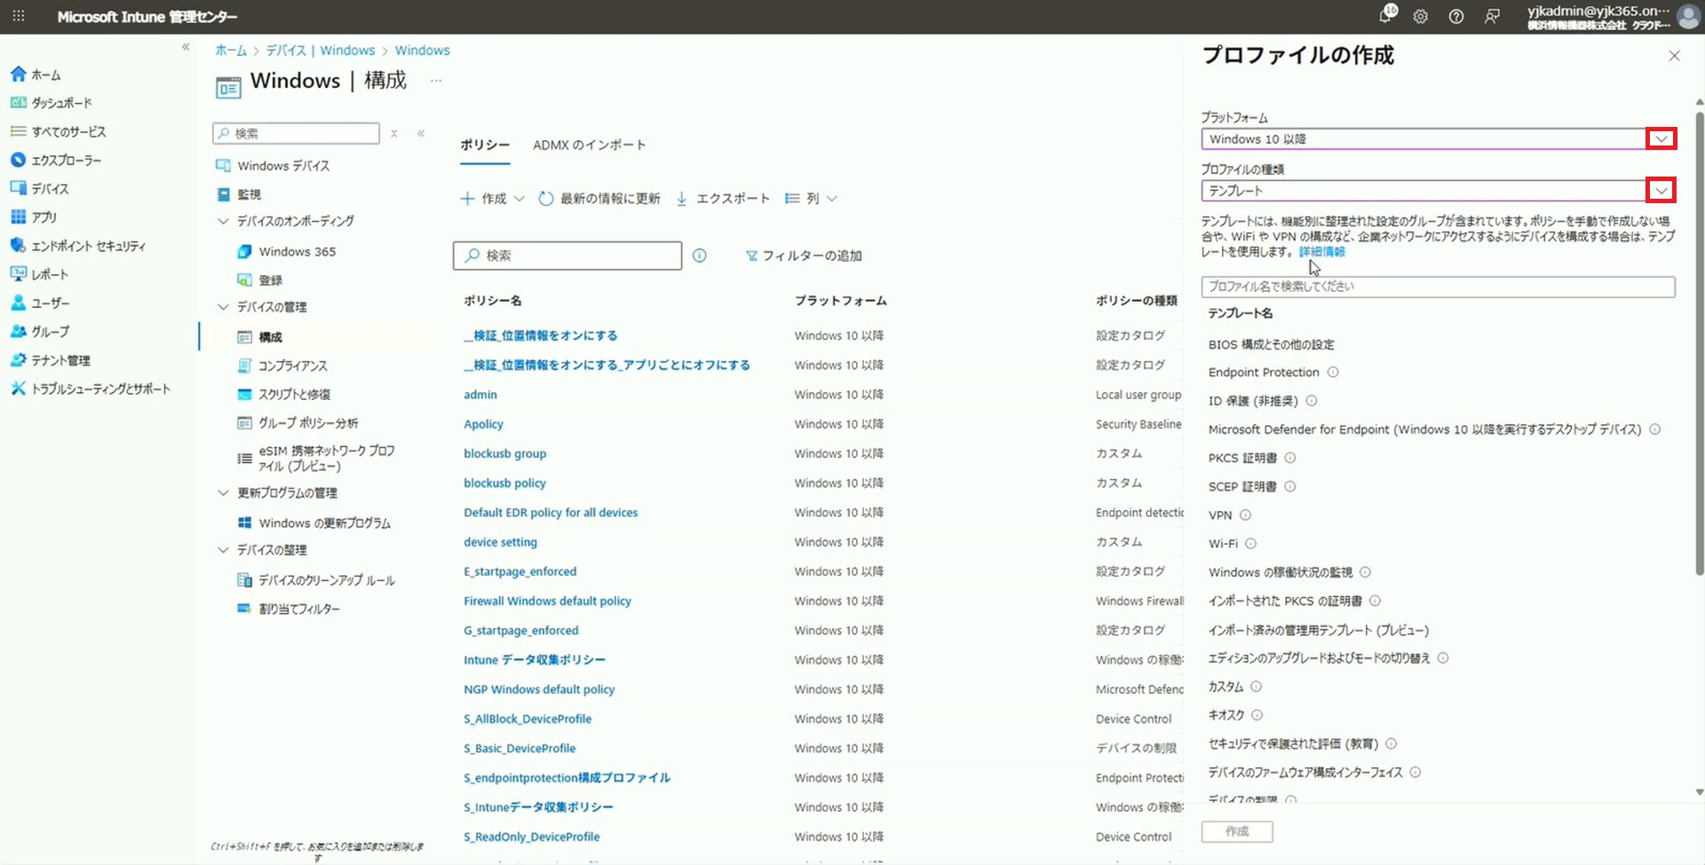Expand the プロファイルの種類 dropdown
The image size is (1705, 865).
coord(1661,191)
